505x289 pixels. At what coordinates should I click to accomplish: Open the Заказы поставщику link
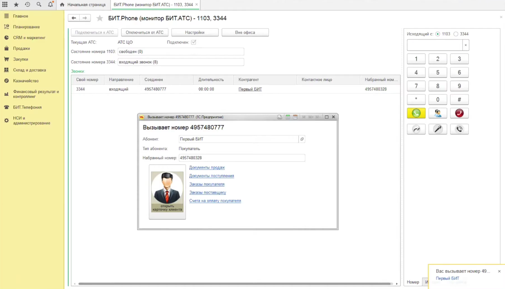207,193
